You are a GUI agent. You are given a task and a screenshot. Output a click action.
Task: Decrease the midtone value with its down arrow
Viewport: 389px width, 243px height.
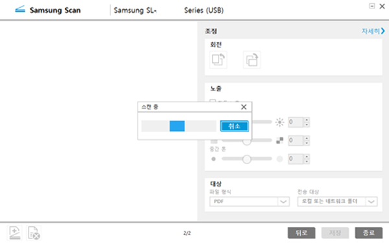pyautogui.click(x=307, y=161)
